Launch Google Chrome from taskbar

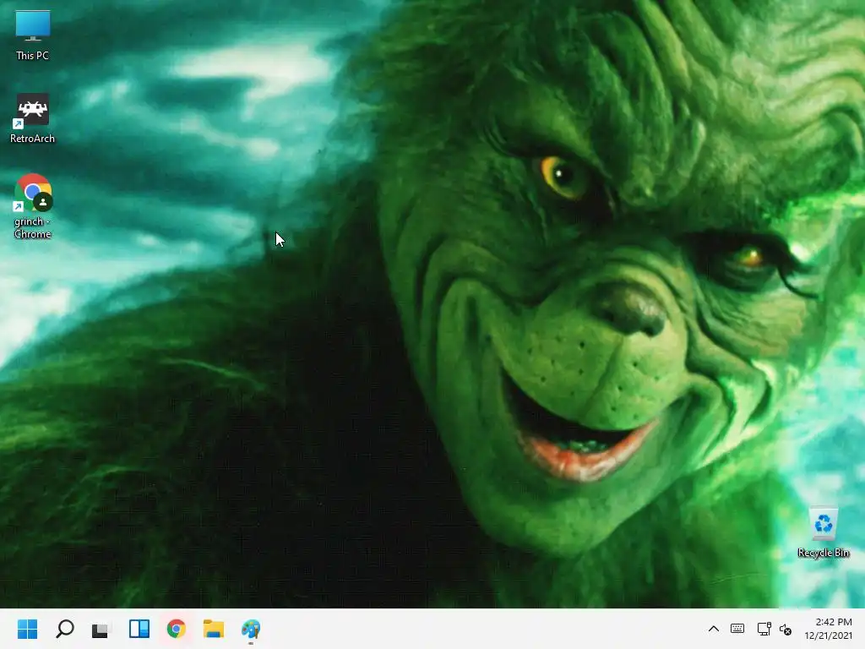pyautogui.click(x=176, y=629)
